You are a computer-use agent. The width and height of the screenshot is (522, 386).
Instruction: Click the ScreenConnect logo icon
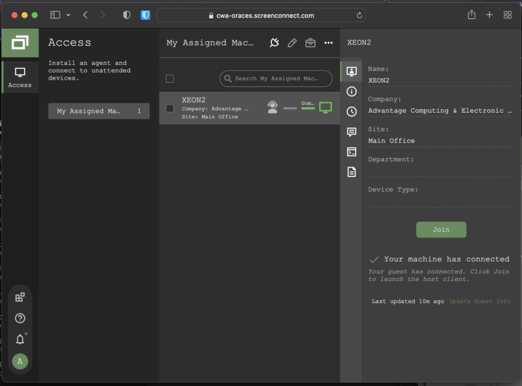coord(20,43)
